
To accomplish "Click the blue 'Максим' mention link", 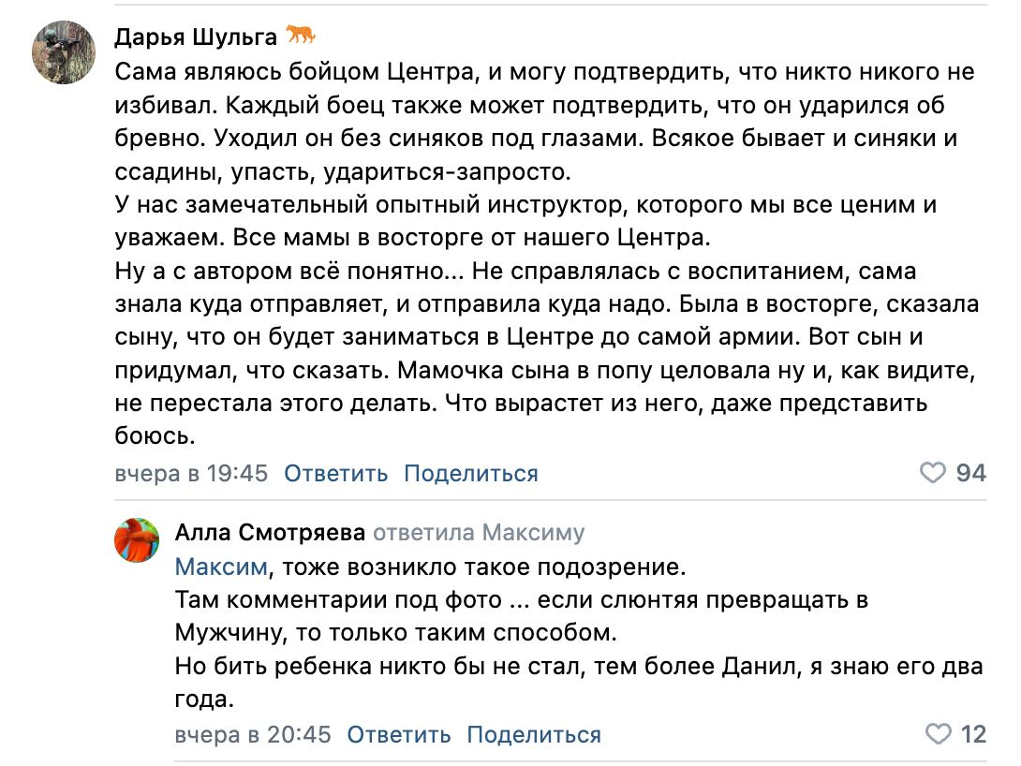I will click(x=221, y=567).
